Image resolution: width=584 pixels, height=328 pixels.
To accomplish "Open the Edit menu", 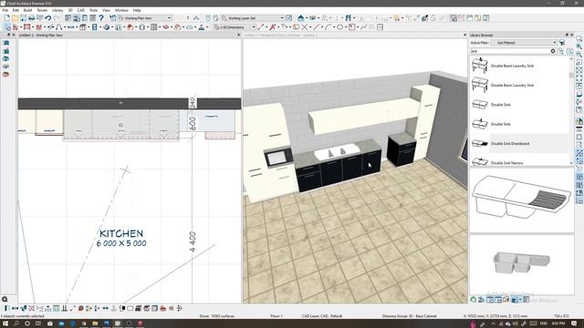I will [x=16, y=10].
